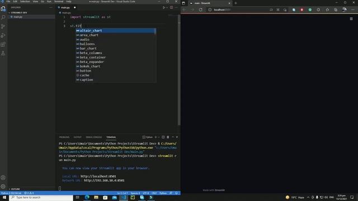Open http://localhost:8501 link in terminal
The width and height of the screenshot is (358, 201).
click(98, 176)
